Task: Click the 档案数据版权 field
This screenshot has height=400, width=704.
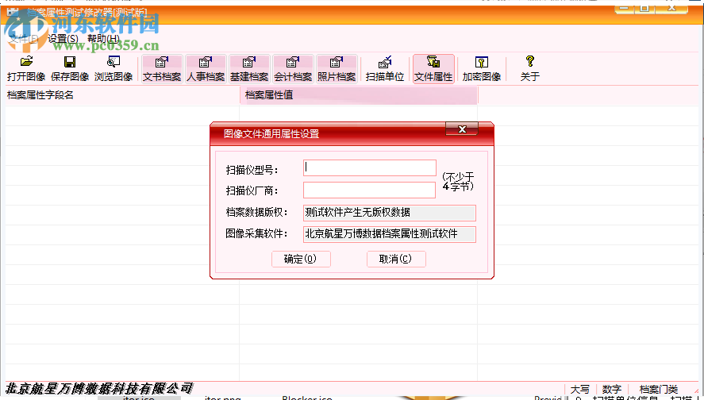Action: (x=389, y=213)
